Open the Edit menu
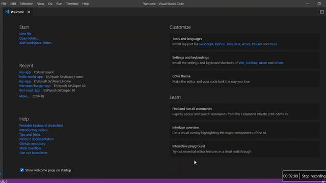This screenshot has height=183, width=326. [x=13, y=4]
